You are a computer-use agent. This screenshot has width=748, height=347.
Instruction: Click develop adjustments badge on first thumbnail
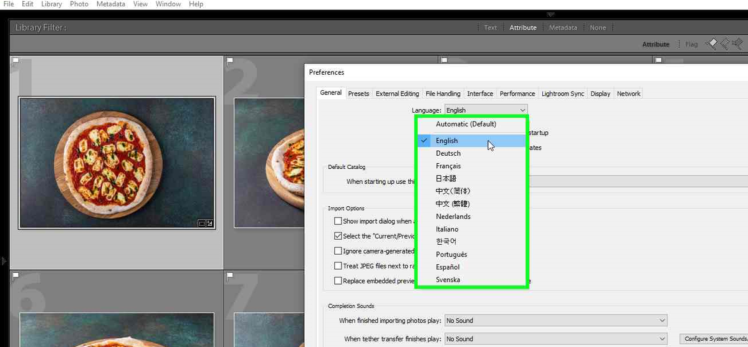coord(209,224)
